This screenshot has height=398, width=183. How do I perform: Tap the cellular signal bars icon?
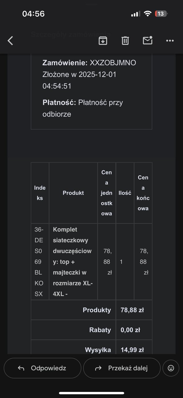tap(135, 14)
